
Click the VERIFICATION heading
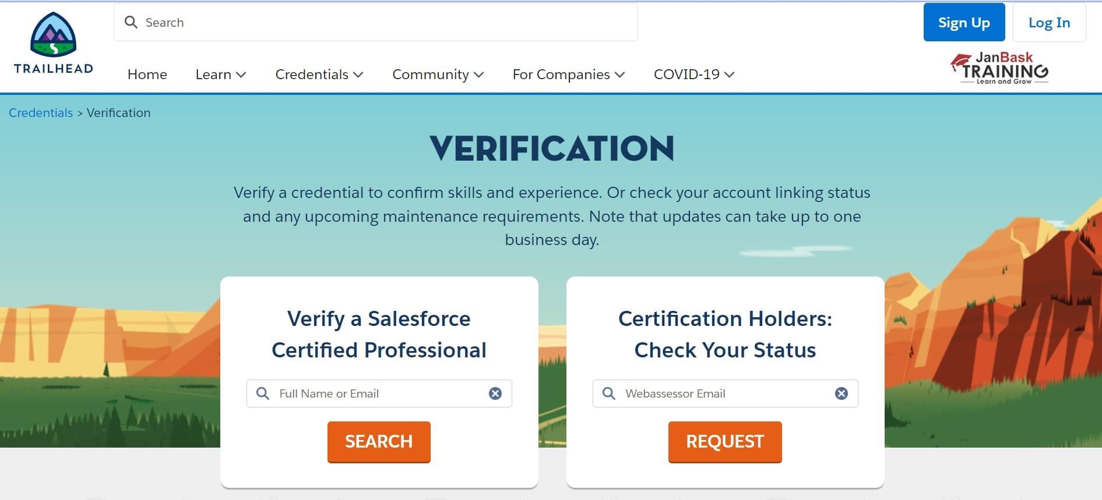(552, 148)
